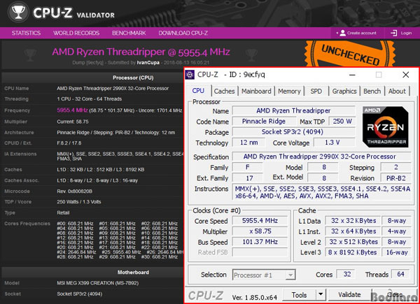Viewport: 420px width, 304px height.
Task: Switch to the Memory tab
Action: [289, 91]
